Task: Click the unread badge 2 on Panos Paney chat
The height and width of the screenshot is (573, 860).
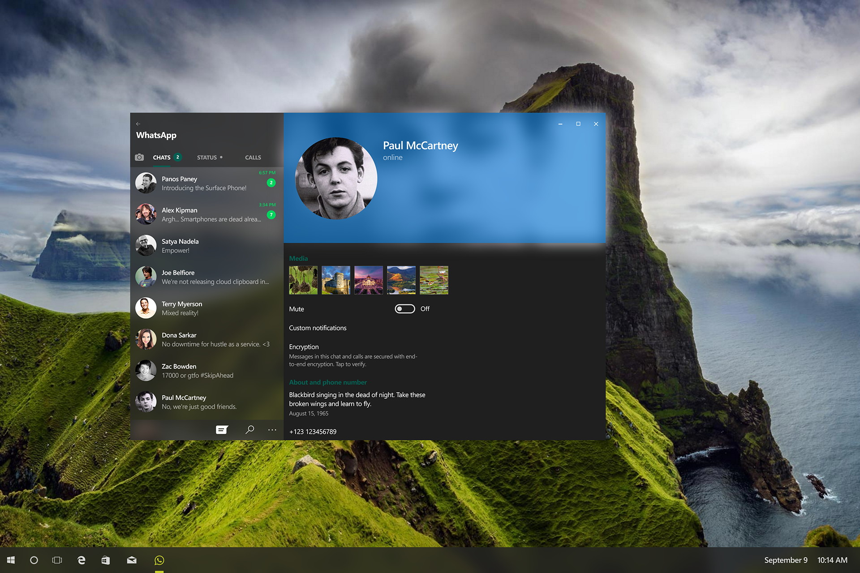Action: coord(271,183)
